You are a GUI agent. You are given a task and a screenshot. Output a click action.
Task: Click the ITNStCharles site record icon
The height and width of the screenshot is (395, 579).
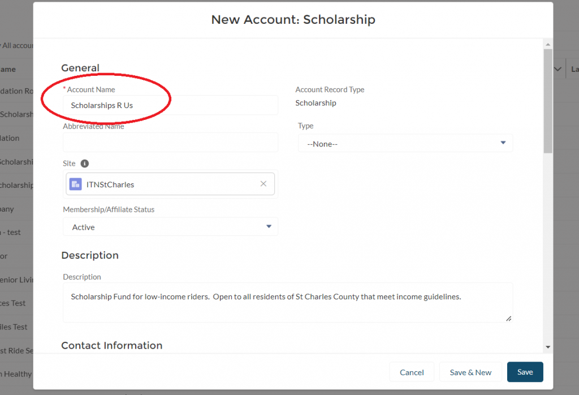coord(75,184)
